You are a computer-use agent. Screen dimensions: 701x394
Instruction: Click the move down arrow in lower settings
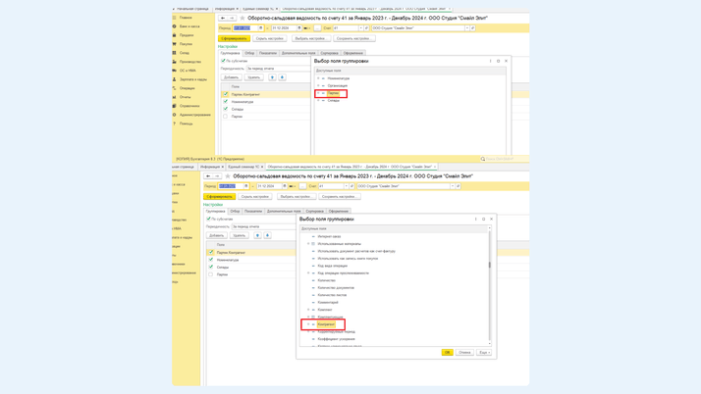pyautogui.click(x=267, y=235)
